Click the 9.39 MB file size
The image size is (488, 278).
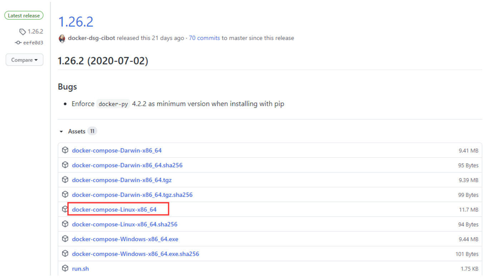[x=468, y=180]
